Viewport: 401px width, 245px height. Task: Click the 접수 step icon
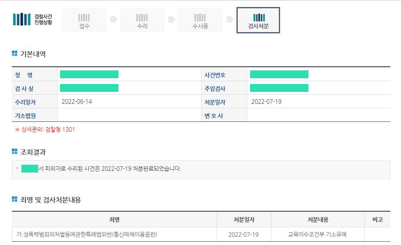84,17
